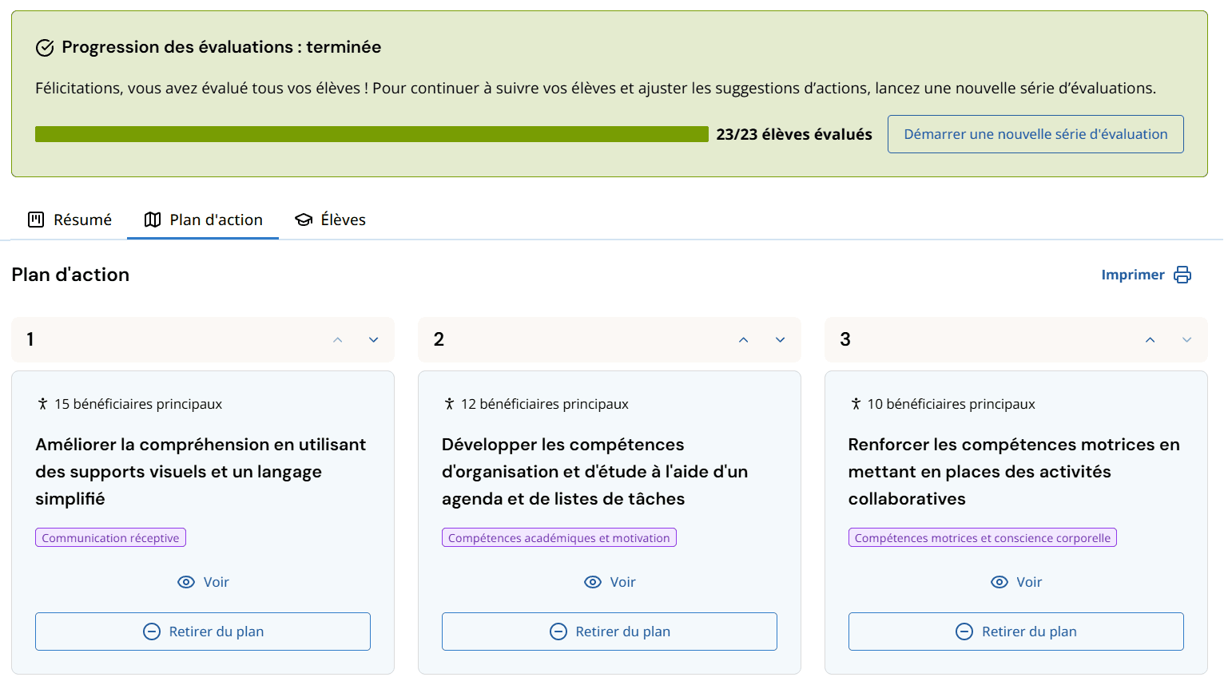Click the person icon next to 12 bénéficiaires principaux
Viewport: 1228px width, 685px height.
pyautogui.click(x=449, y=404)
